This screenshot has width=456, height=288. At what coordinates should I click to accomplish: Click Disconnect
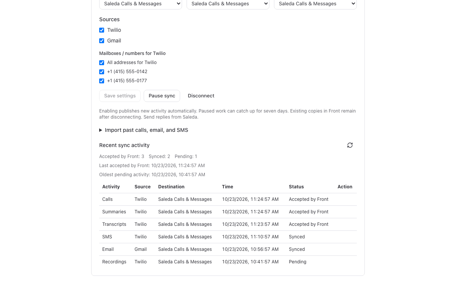coord(201,96)
